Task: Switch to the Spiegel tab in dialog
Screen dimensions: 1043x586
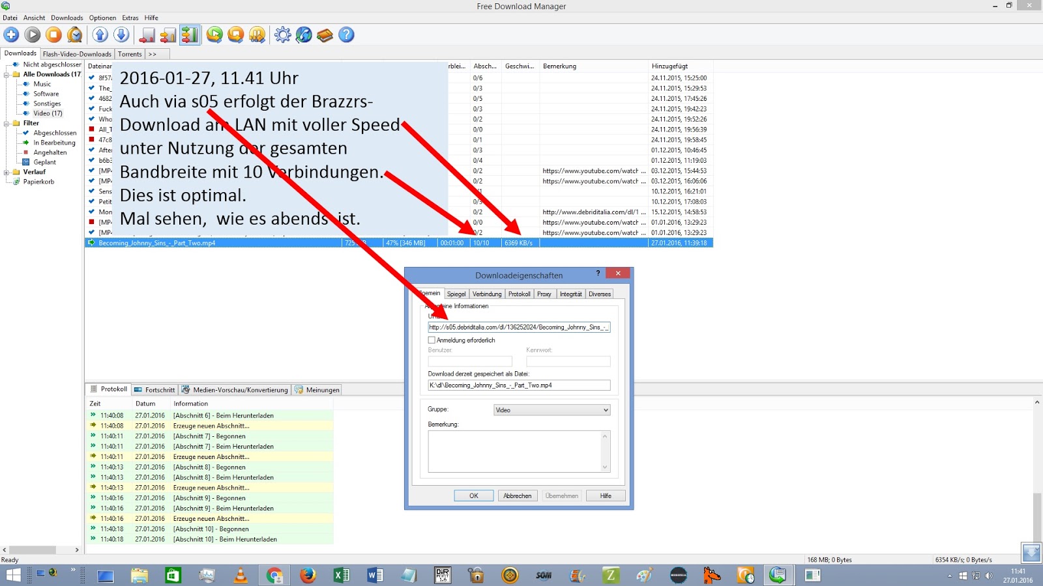Action: click(456, 294)
